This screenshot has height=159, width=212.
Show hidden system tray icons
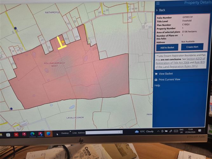coord(158,131)
